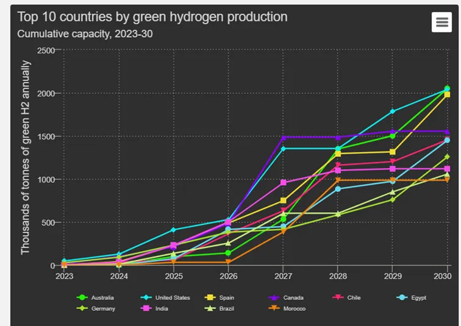The image size is (461, 326).
Task: Toggle Canada series in legend
Action: [286, 297]
